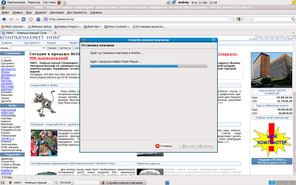Open the Установка мульти… bookmark
The height and width of the screenshot is (185, 296).
[149, 27]
